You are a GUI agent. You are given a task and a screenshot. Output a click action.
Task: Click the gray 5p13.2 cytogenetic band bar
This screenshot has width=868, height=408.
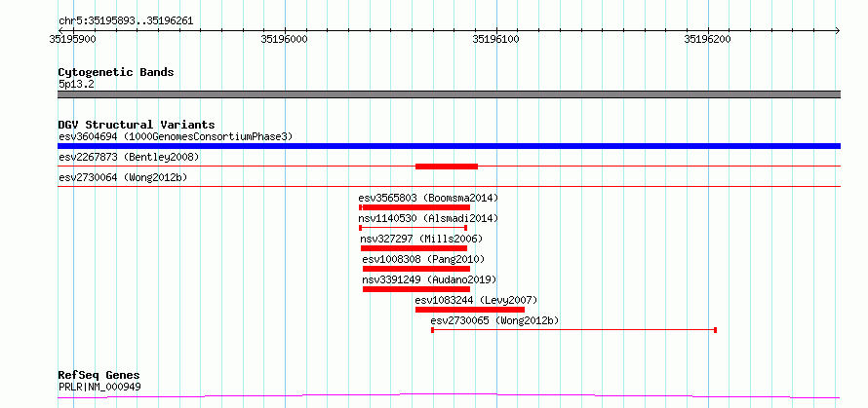tap(449, 94)
